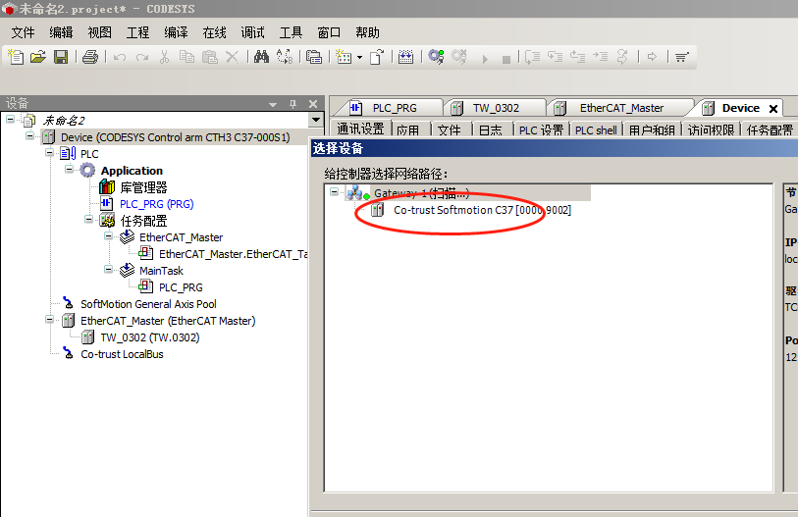Open the 编译 menu
This screenshot has height=517, width=798.
(x=176, y=32)
